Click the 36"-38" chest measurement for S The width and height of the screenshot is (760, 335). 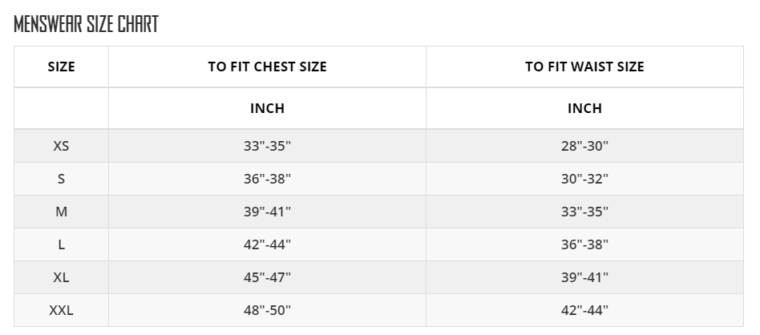click(267, 179)
